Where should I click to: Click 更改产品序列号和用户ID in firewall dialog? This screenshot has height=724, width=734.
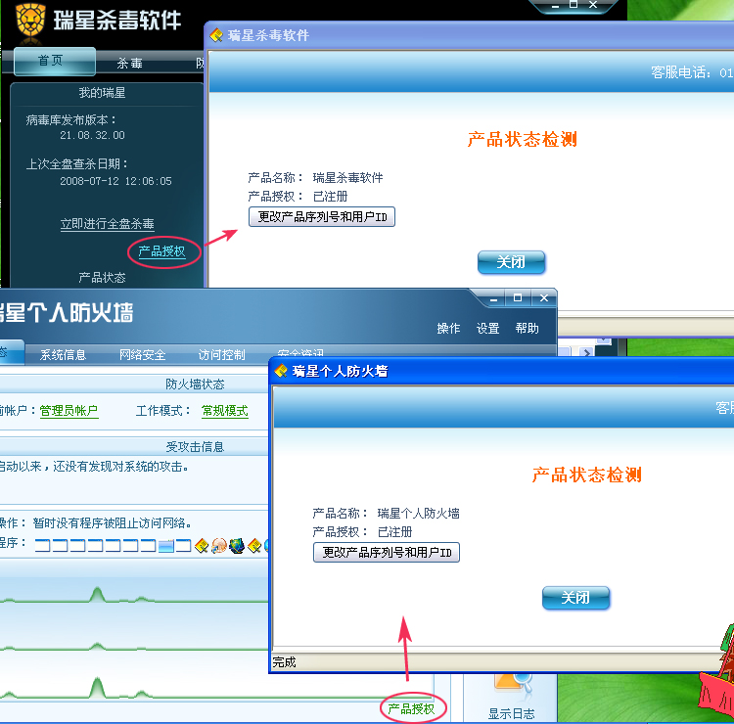387,552
